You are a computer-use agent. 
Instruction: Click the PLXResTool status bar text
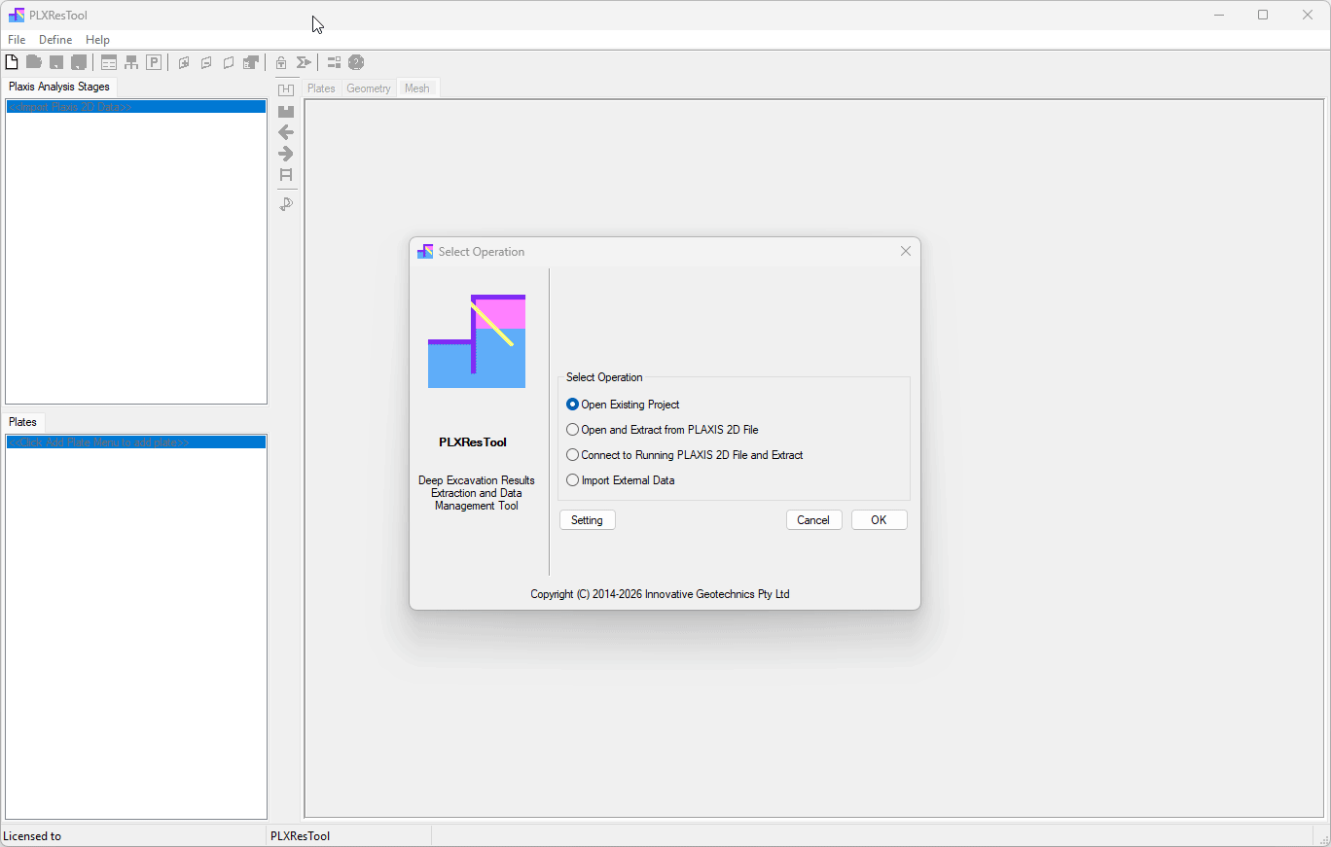[x=300, y=836]
